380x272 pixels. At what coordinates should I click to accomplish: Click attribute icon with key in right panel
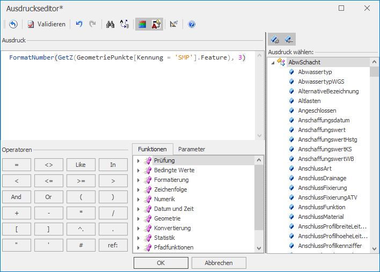click(x=289, y=39)
